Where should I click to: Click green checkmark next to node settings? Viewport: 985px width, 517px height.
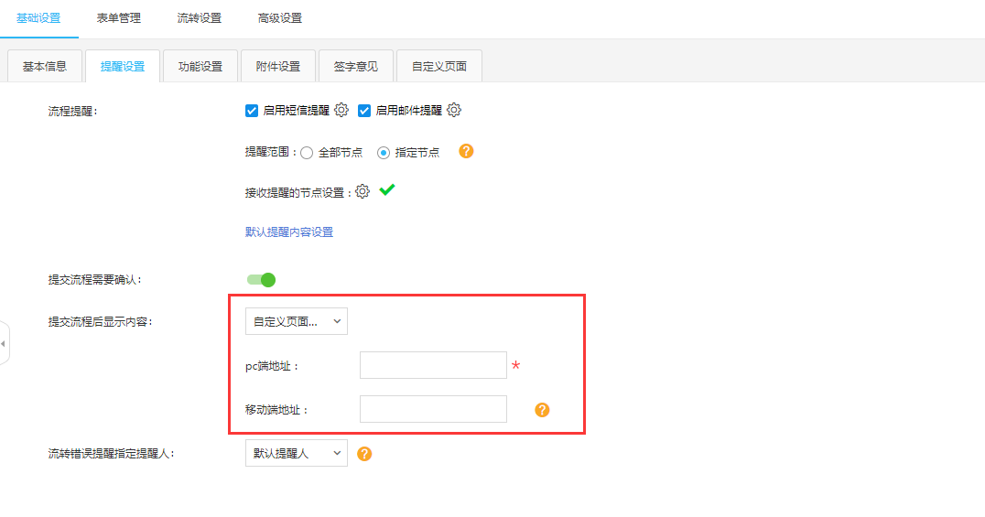(x=387, y=190)
